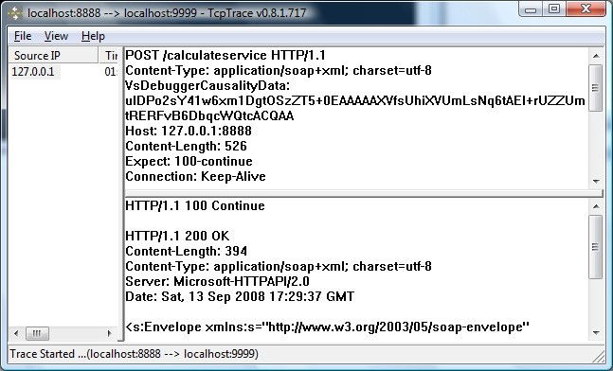This screenshot has height=371, width=613.
Task: Open the View menu
Action: 56,36
